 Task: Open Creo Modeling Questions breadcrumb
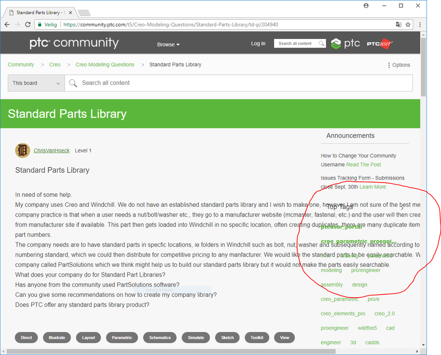pyautogui.click(x=105, y=64)
